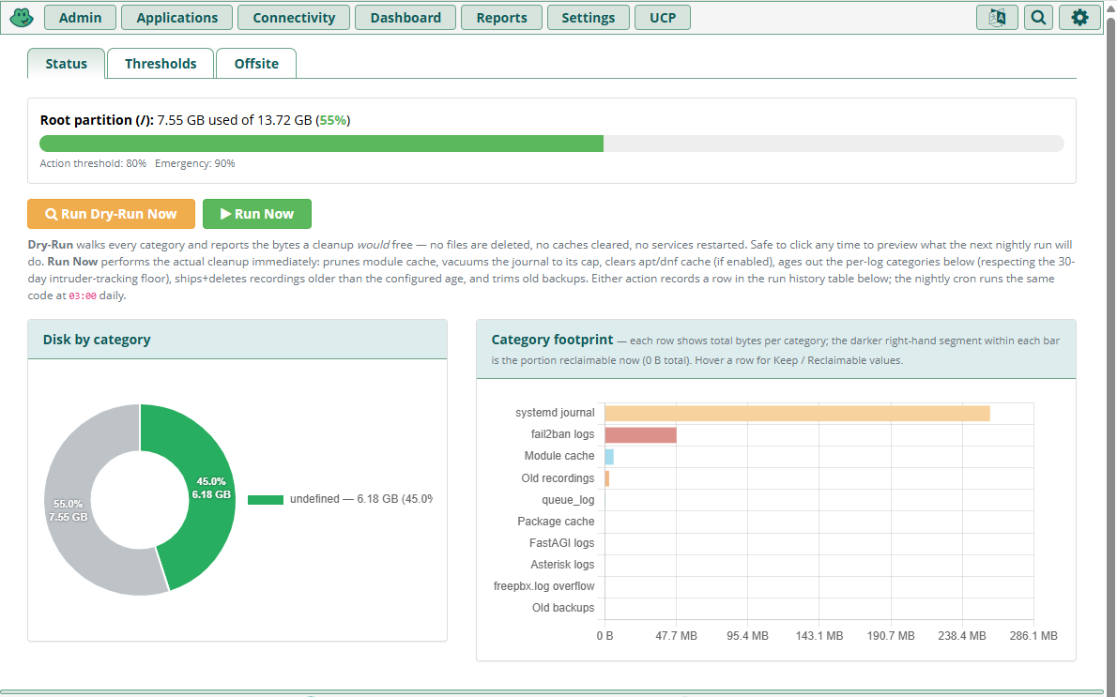
Task: Click the '238.4 MB' axis label
Action: click(962, 636)
